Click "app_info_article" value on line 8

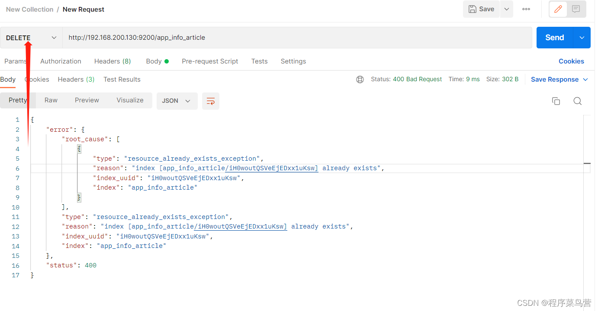tap(163, 187)
